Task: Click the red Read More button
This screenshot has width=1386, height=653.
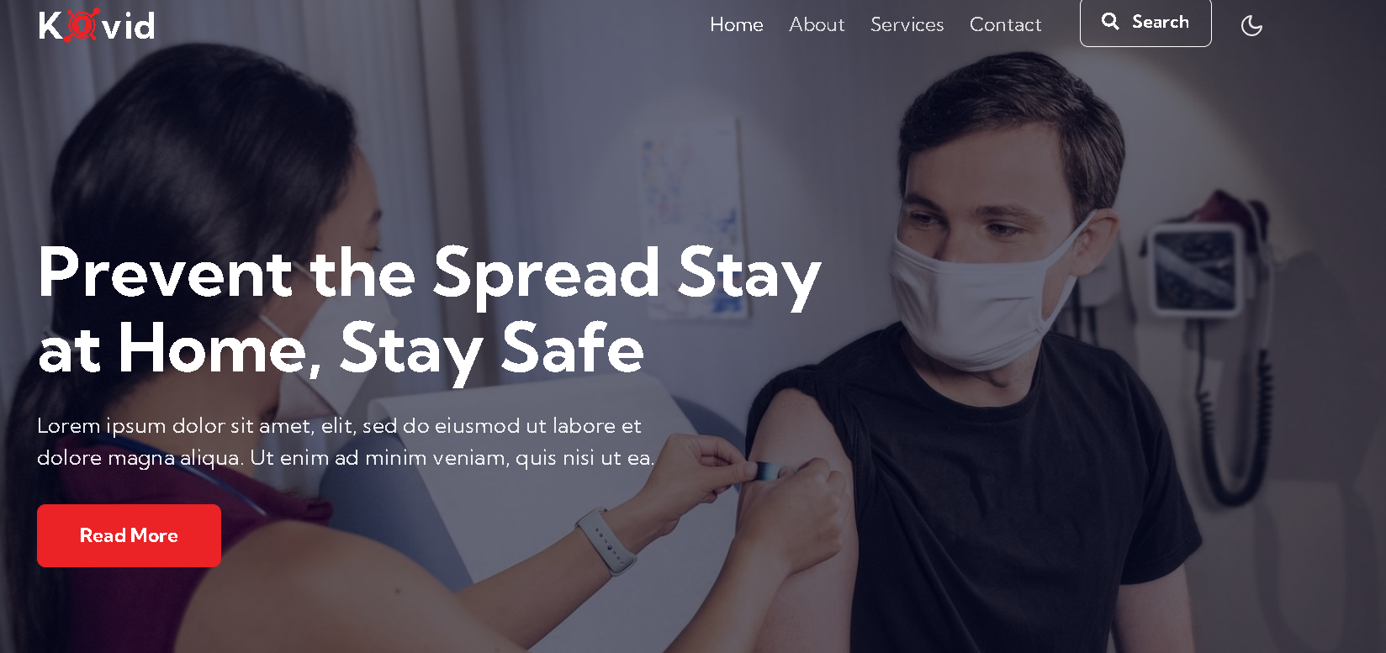Action: coord(129,535)
